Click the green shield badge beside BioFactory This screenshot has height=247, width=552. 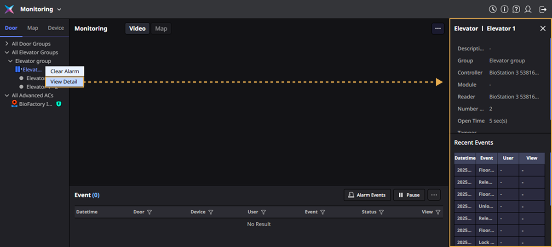click(58, 104)
